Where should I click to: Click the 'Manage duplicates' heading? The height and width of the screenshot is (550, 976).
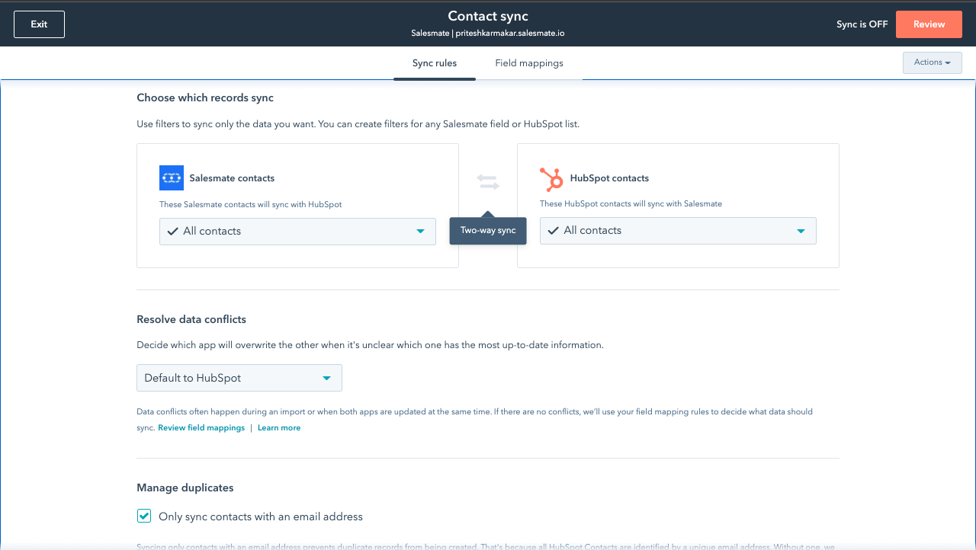point(185,488)
